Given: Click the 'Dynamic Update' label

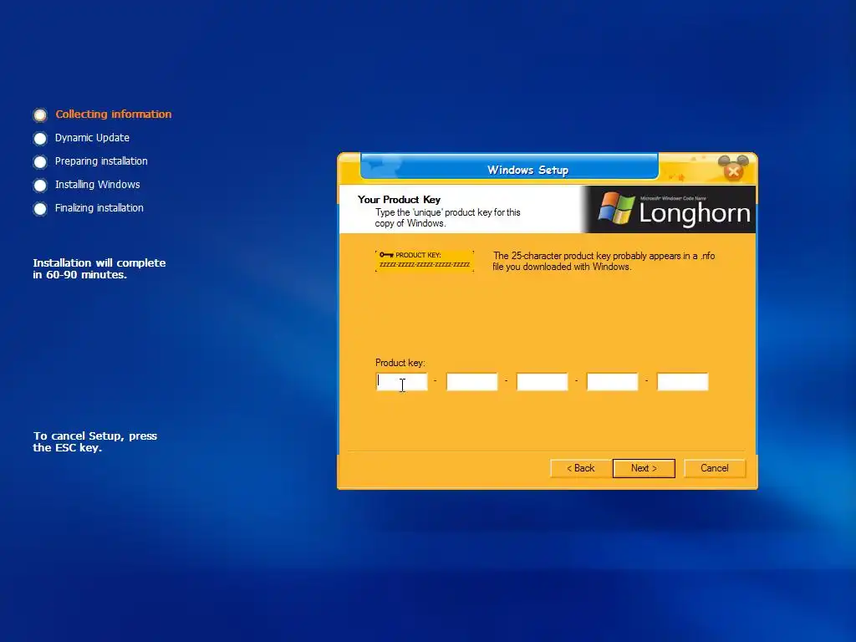Looking at the screenshot, I should tap(92, 138).
